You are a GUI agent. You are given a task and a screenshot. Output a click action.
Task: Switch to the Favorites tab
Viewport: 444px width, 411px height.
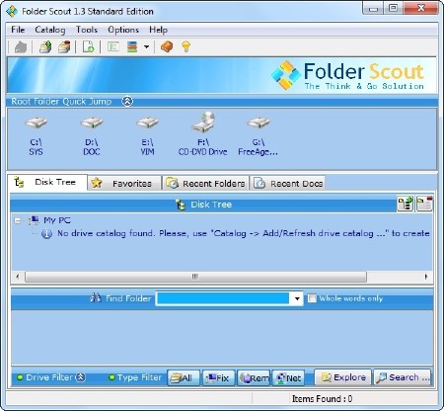point(124,183)
